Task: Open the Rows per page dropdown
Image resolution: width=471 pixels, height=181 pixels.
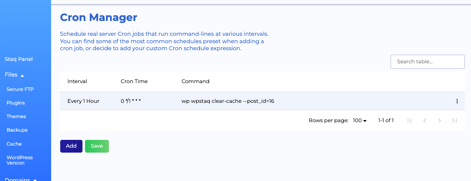Action: pos(360,121)
